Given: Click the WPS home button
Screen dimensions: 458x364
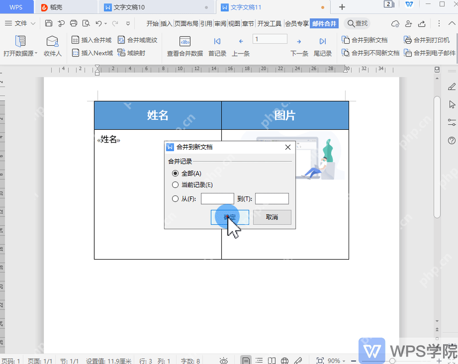Looking at the screenshot, I should click(x=16, y=7).
